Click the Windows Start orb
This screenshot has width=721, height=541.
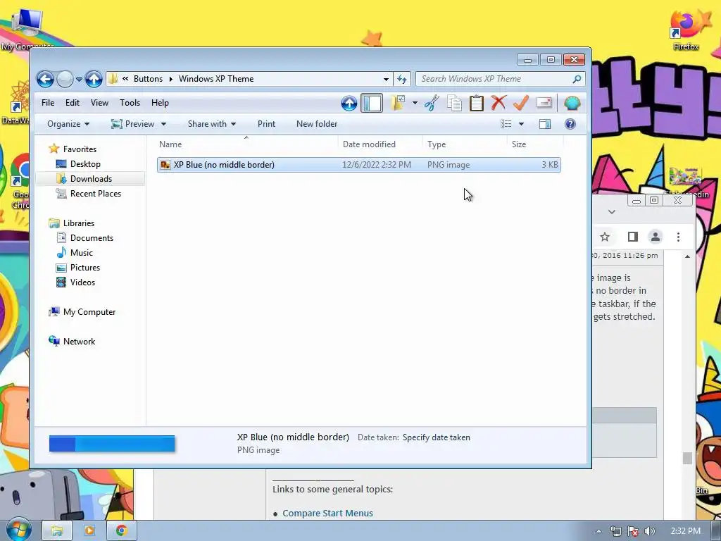(18, 530)
